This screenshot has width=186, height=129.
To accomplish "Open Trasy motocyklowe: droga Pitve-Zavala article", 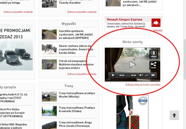I will tap(75, 124).
